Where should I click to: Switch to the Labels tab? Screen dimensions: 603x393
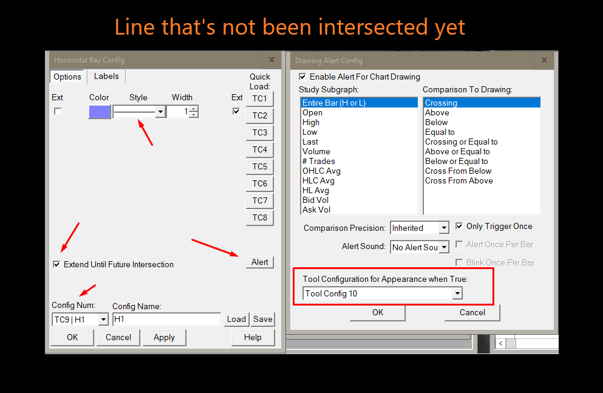coord(106,76)
